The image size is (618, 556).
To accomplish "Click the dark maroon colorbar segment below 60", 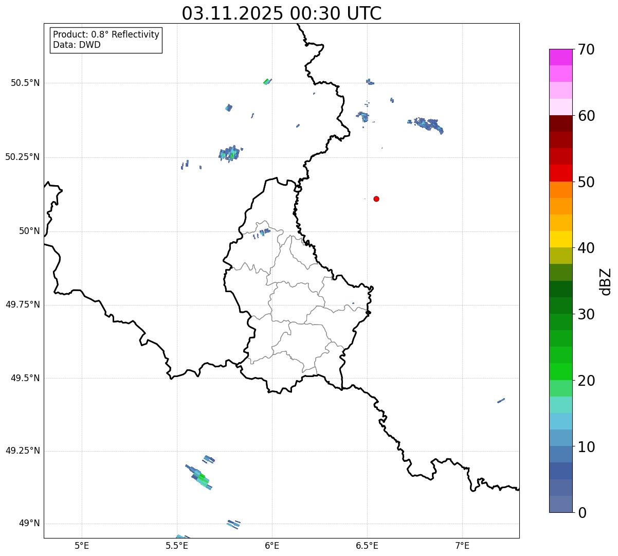I will tap(560, 123).
